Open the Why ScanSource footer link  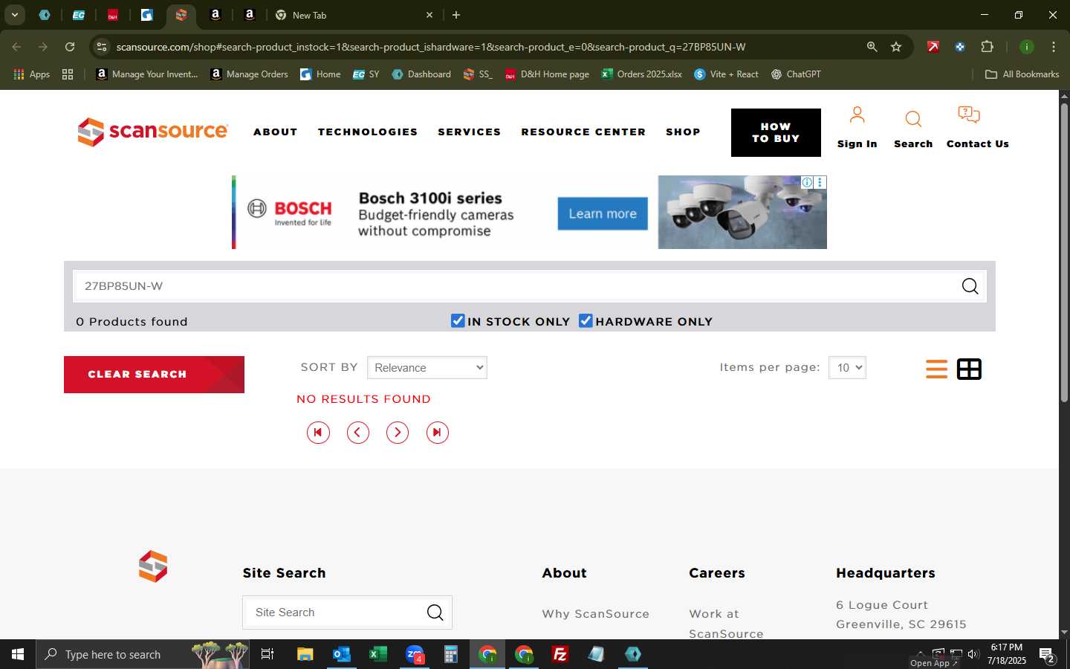click(x=595, y=614)
